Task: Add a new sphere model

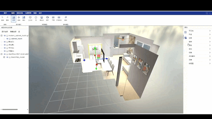Action: pyautogui.click(x=36, y=17)
